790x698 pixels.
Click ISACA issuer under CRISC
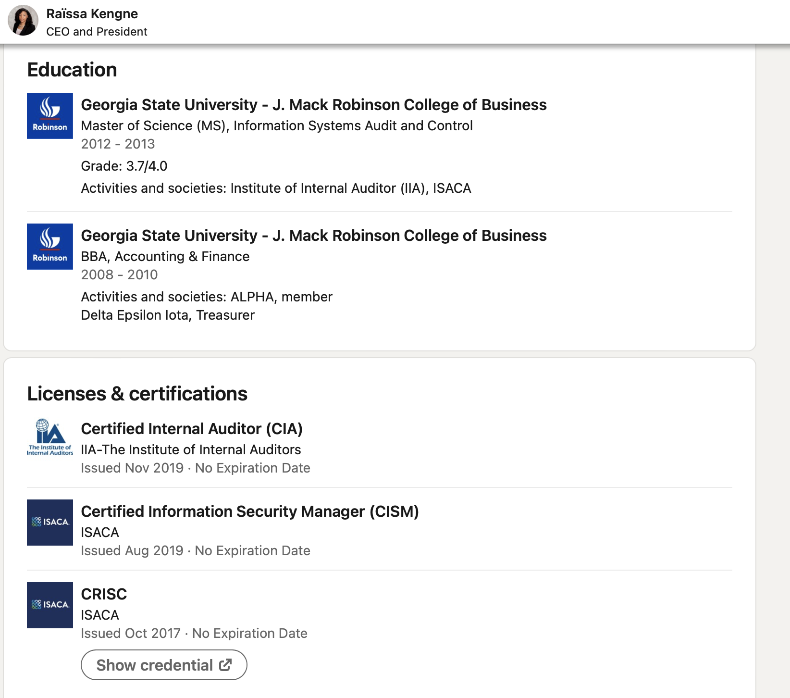pyautogui.click(x=100, y=615)
